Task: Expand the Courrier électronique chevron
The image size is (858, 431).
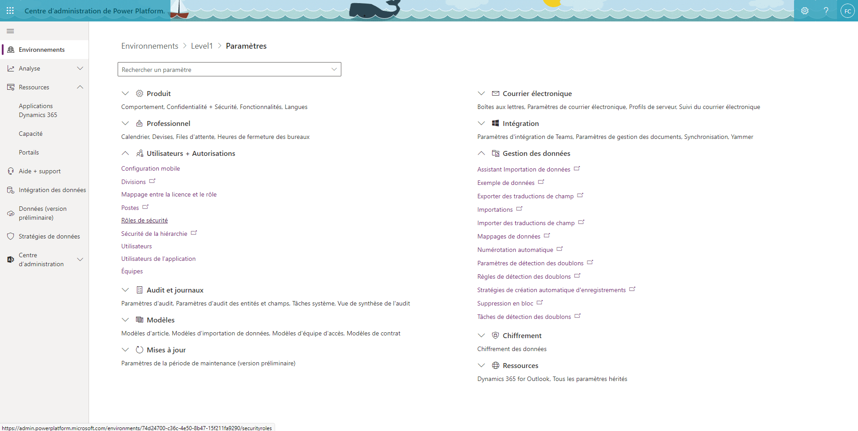Action: 481,93
